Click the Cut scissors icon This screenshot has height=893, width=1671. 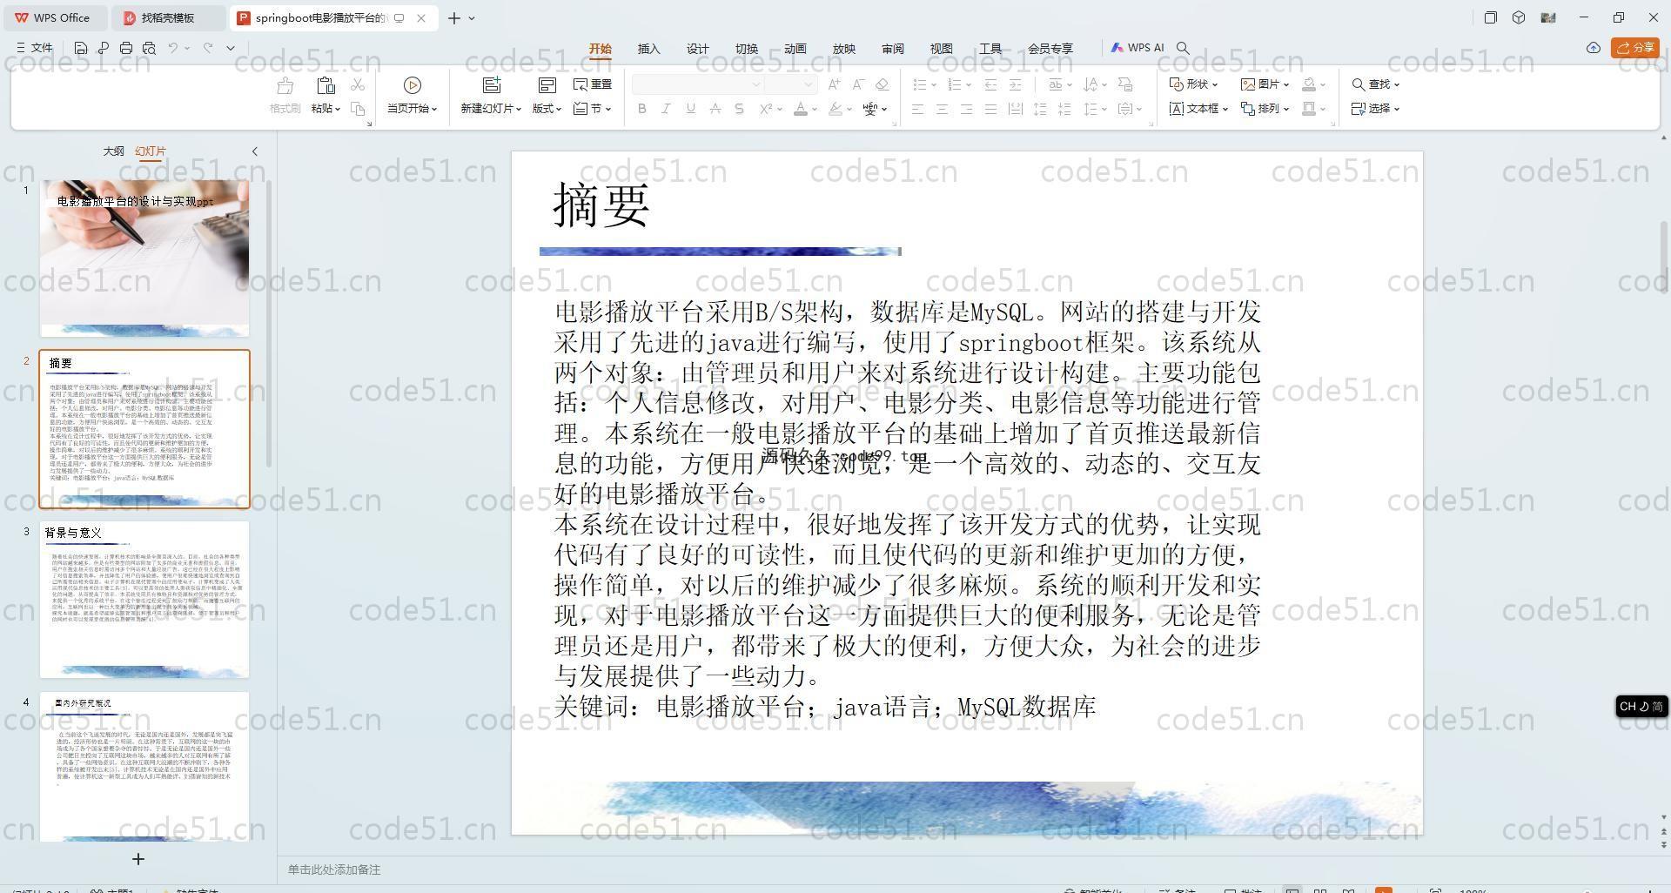coord(358,84)
